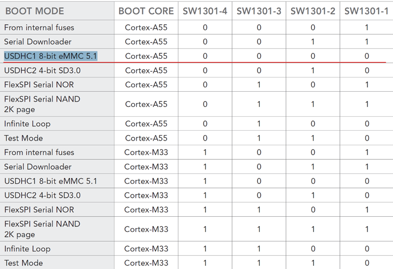This screenshot has width=393, height=269.
Task: Click the SW1301-1 column header
Action: click(367, 11)
